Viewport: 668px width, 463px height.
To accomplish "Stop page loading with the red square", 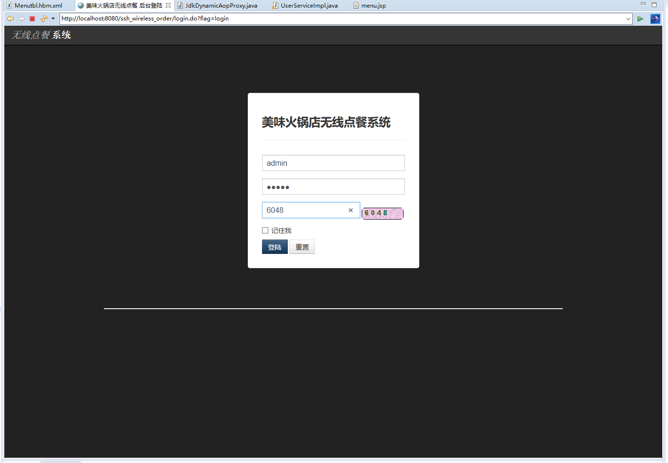I will point(32,19).
